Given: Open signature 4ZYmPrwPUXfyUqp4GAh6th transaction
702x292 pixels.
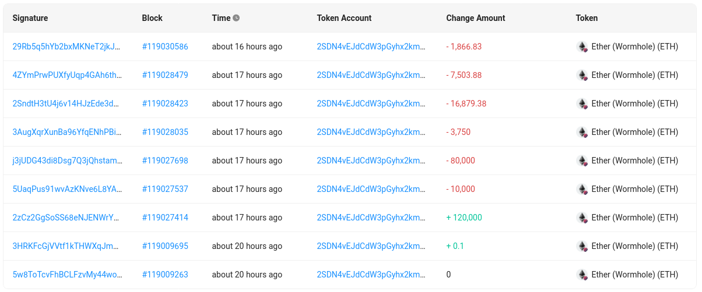Looking at the screenshot, I should [x=67, y=75].
